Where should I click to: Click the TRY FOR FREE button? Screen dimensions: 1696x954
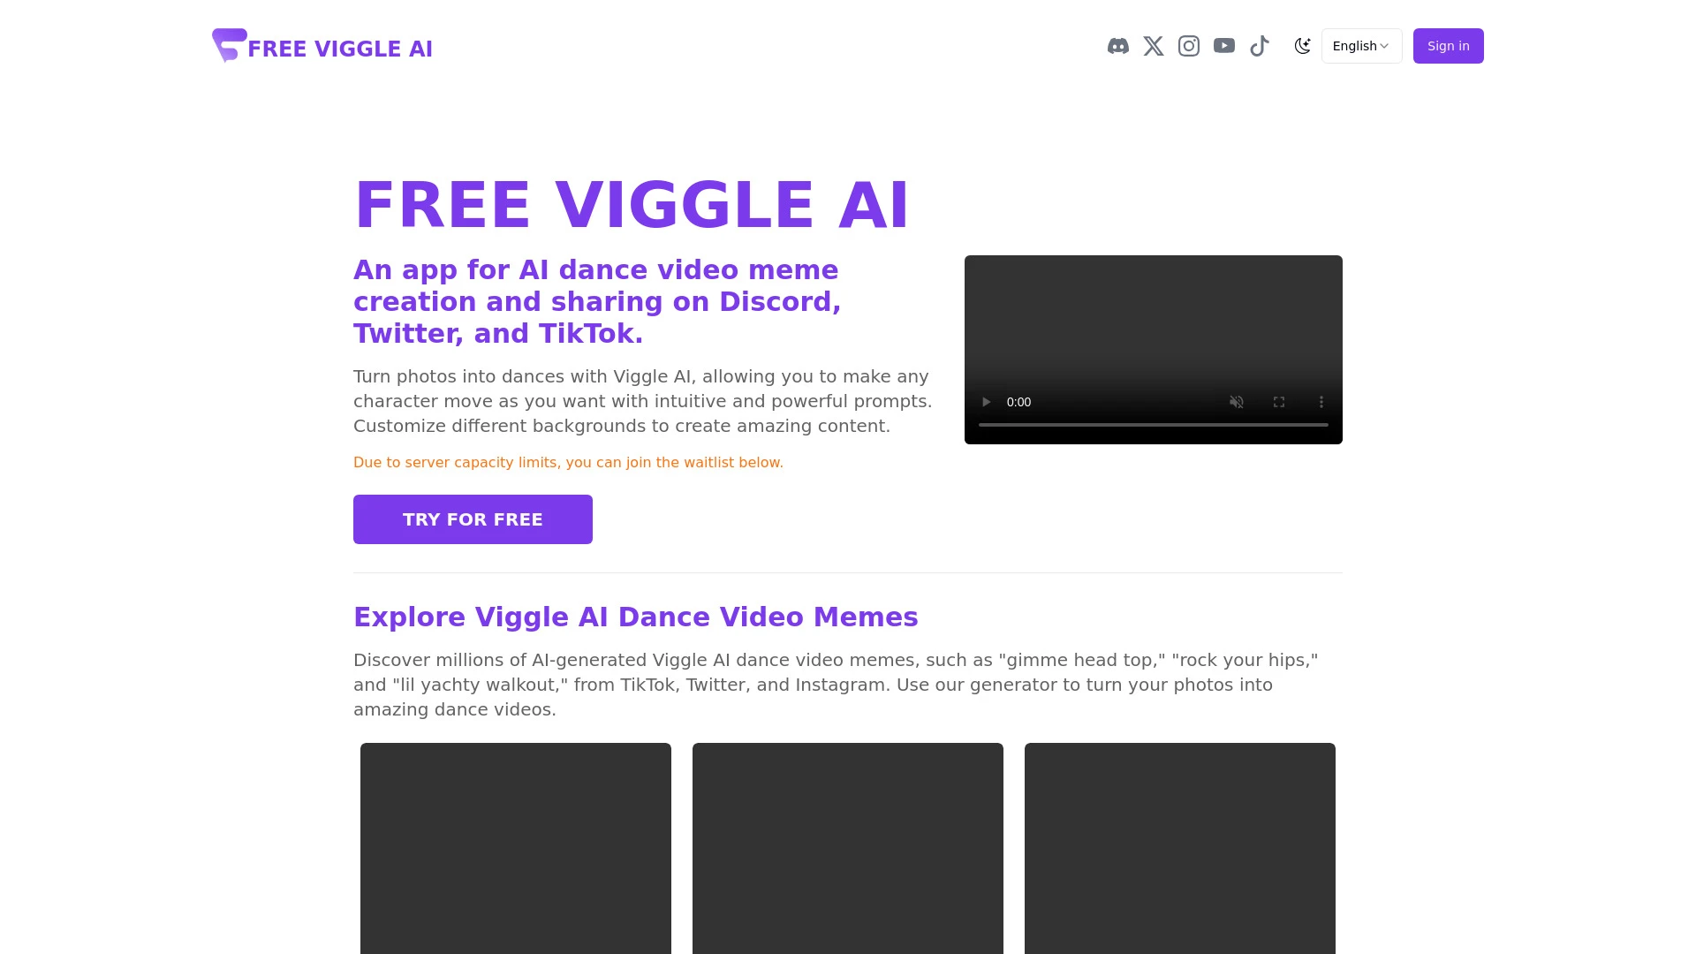click(472, 519)
